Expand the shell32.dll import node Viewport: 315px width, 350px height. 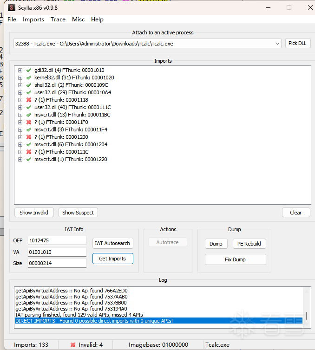click(x=20, y=85)
